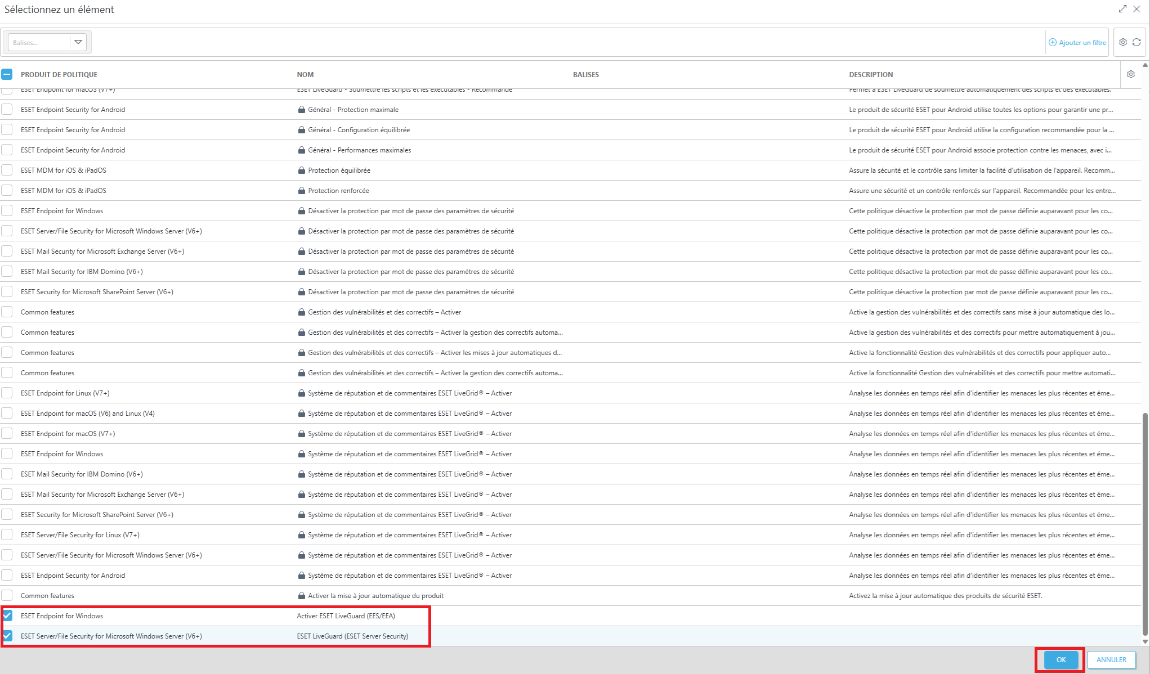Click lock icon of Protection renforcée row
The height and width of the screenshot is (674, 1150).
point(302,191)
